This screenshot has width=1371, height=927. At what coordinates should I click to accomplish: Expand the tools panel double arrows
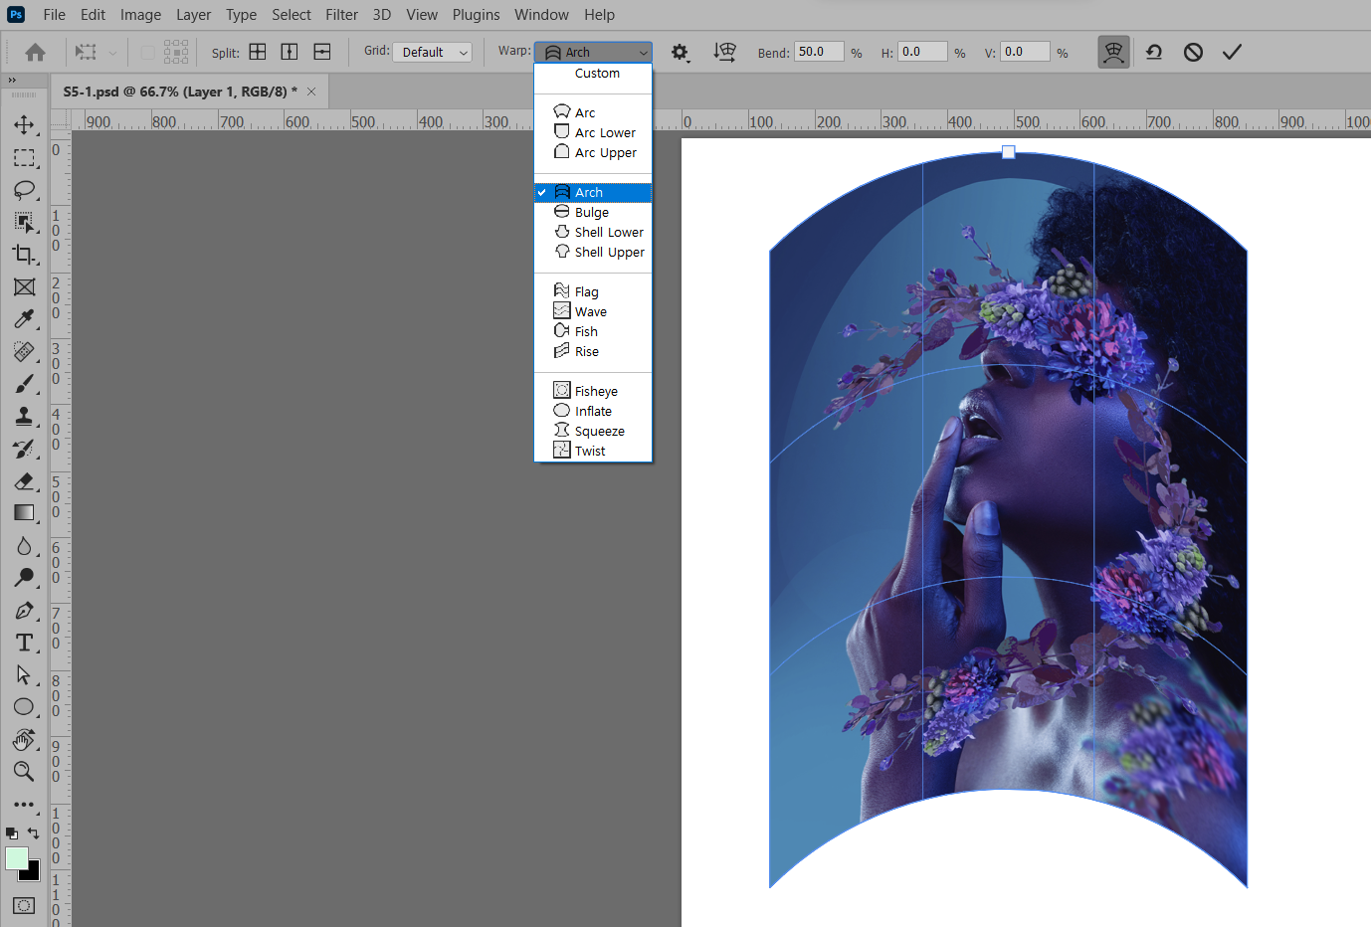12,81
